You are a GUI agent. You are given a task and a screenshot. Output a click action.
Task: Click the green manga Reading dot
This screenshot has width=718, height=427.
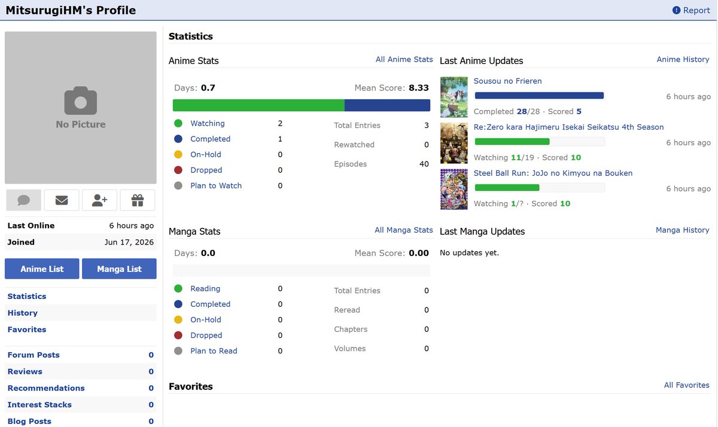178,288
